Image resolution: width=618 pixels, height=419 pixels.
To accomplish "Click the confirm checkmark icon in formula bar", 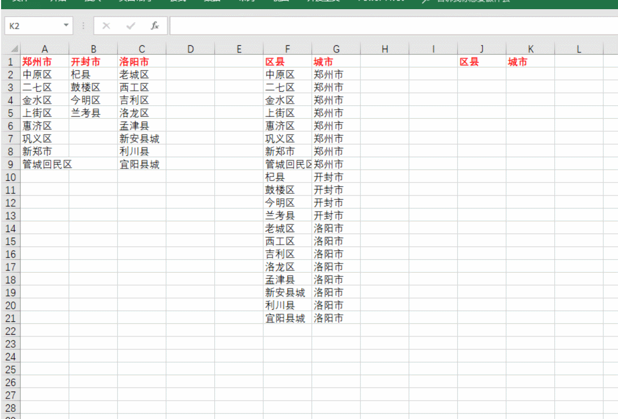I will (131, 26).
